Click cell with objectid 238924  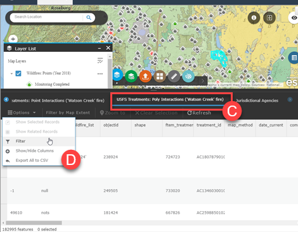110,157
